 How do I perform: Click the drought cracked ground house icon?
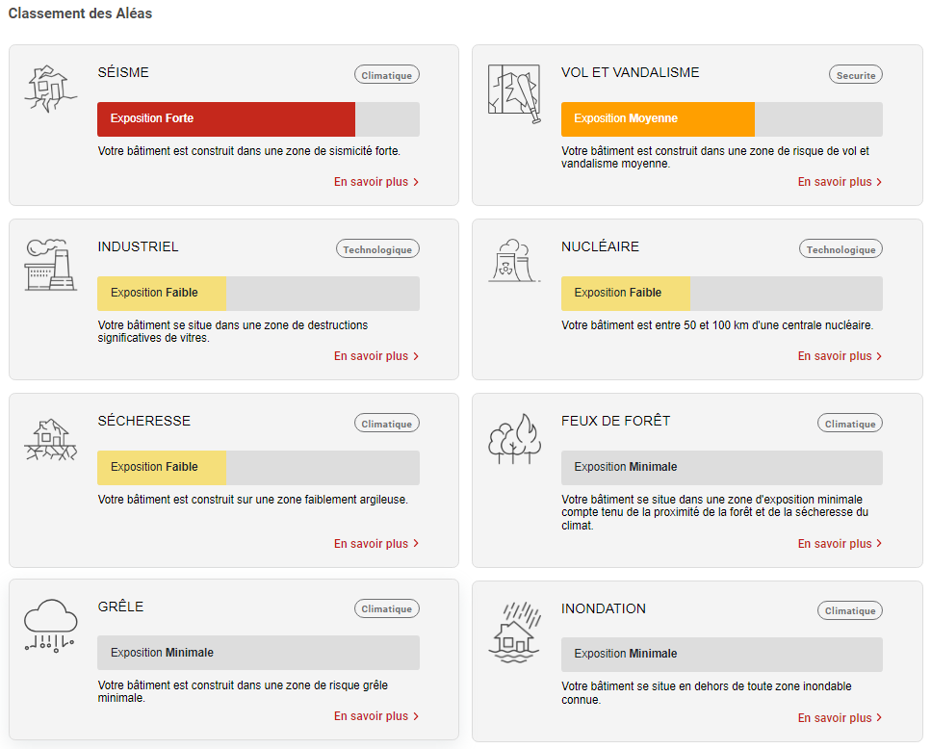coord(49,440)
